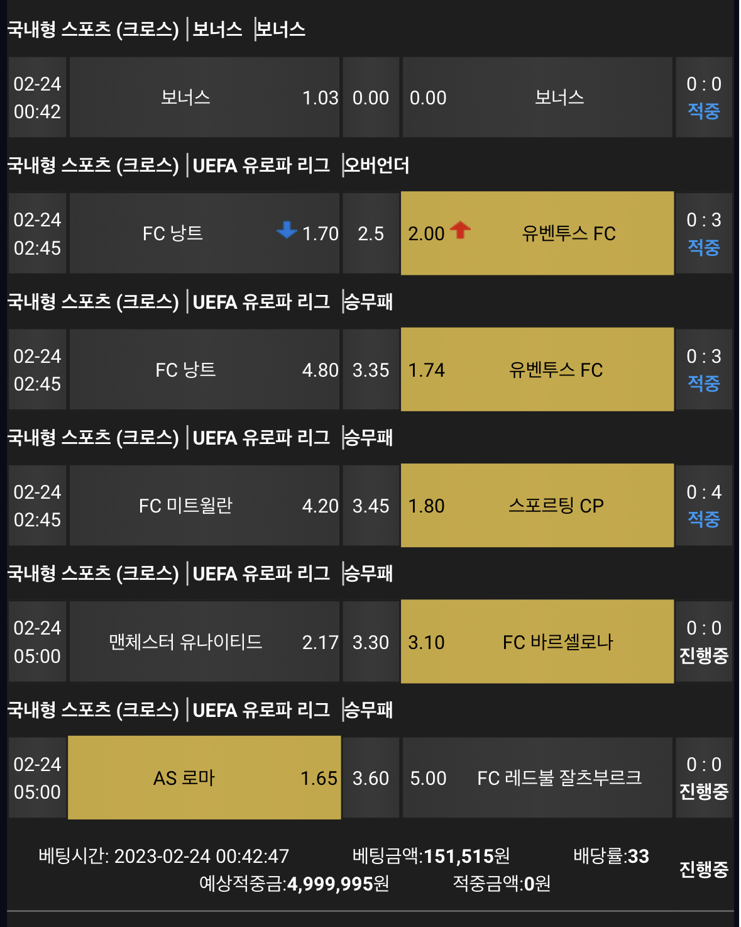Image resolution: width=741 pixels, height=927 pixels.
Task: Click the AS 로마 1.65 selection
Action: click(x=204, y=778)
